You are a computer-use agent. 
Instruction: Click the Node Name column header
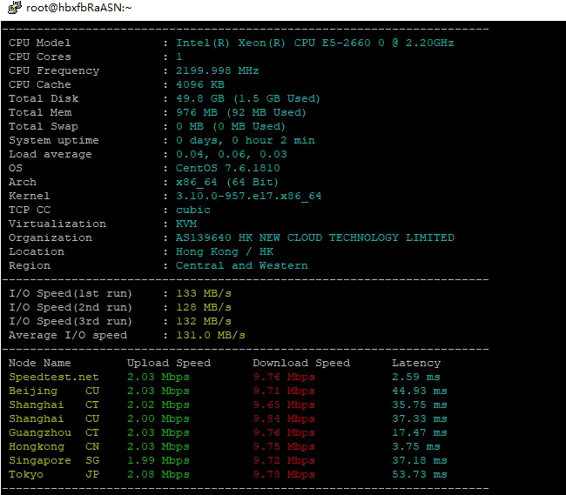[39, 363]
